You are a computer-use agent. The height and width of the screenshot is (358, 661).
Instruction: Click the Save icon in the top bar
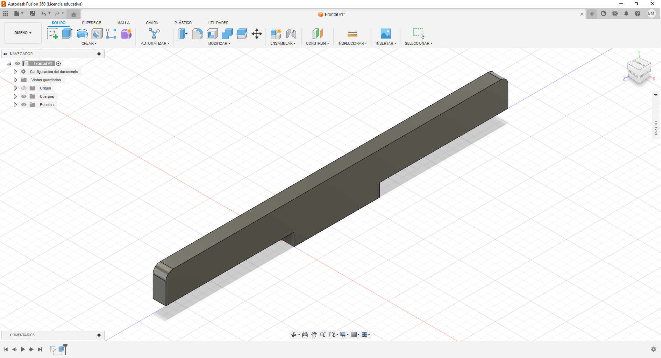32,13
